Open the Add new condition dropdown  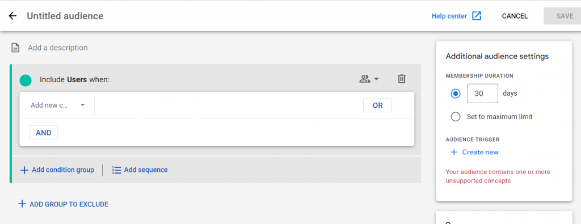point(57,105)
